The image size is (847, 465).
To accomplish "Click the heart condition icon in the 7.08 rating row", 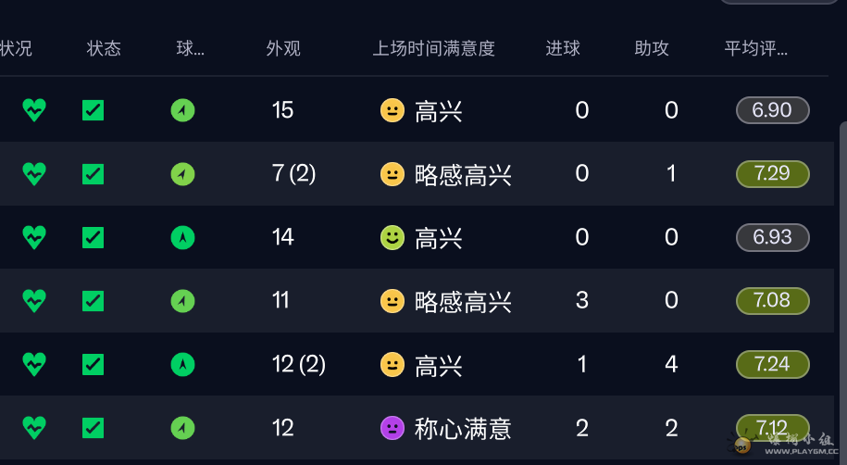I will click(34, 300).
